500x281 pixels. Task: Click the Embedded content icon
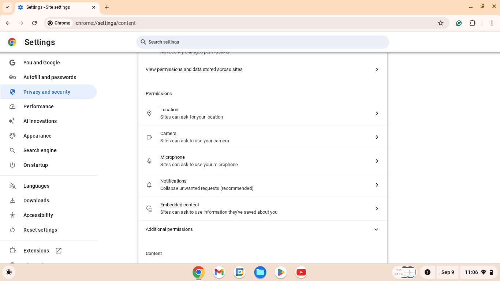pyautogui.click(x=149, y=208)
